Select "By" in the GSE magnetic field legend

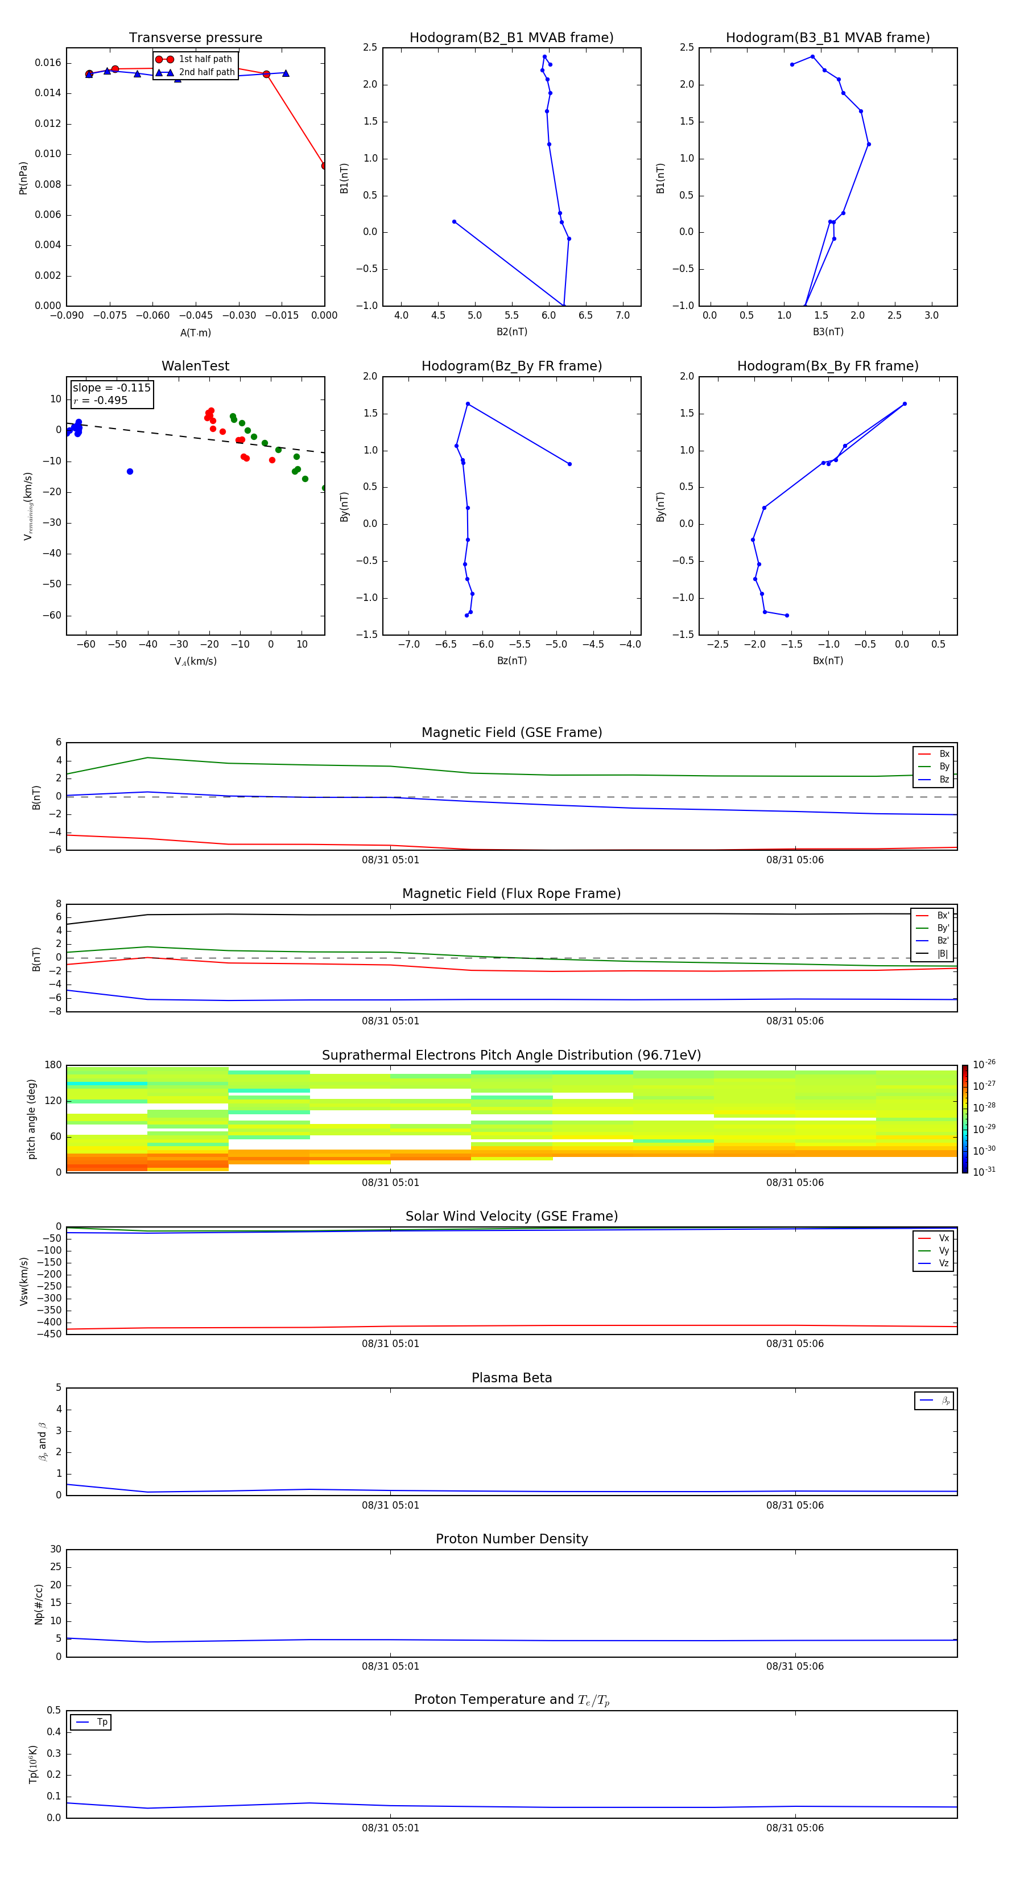pyautogui.click(x=934, y=766)
